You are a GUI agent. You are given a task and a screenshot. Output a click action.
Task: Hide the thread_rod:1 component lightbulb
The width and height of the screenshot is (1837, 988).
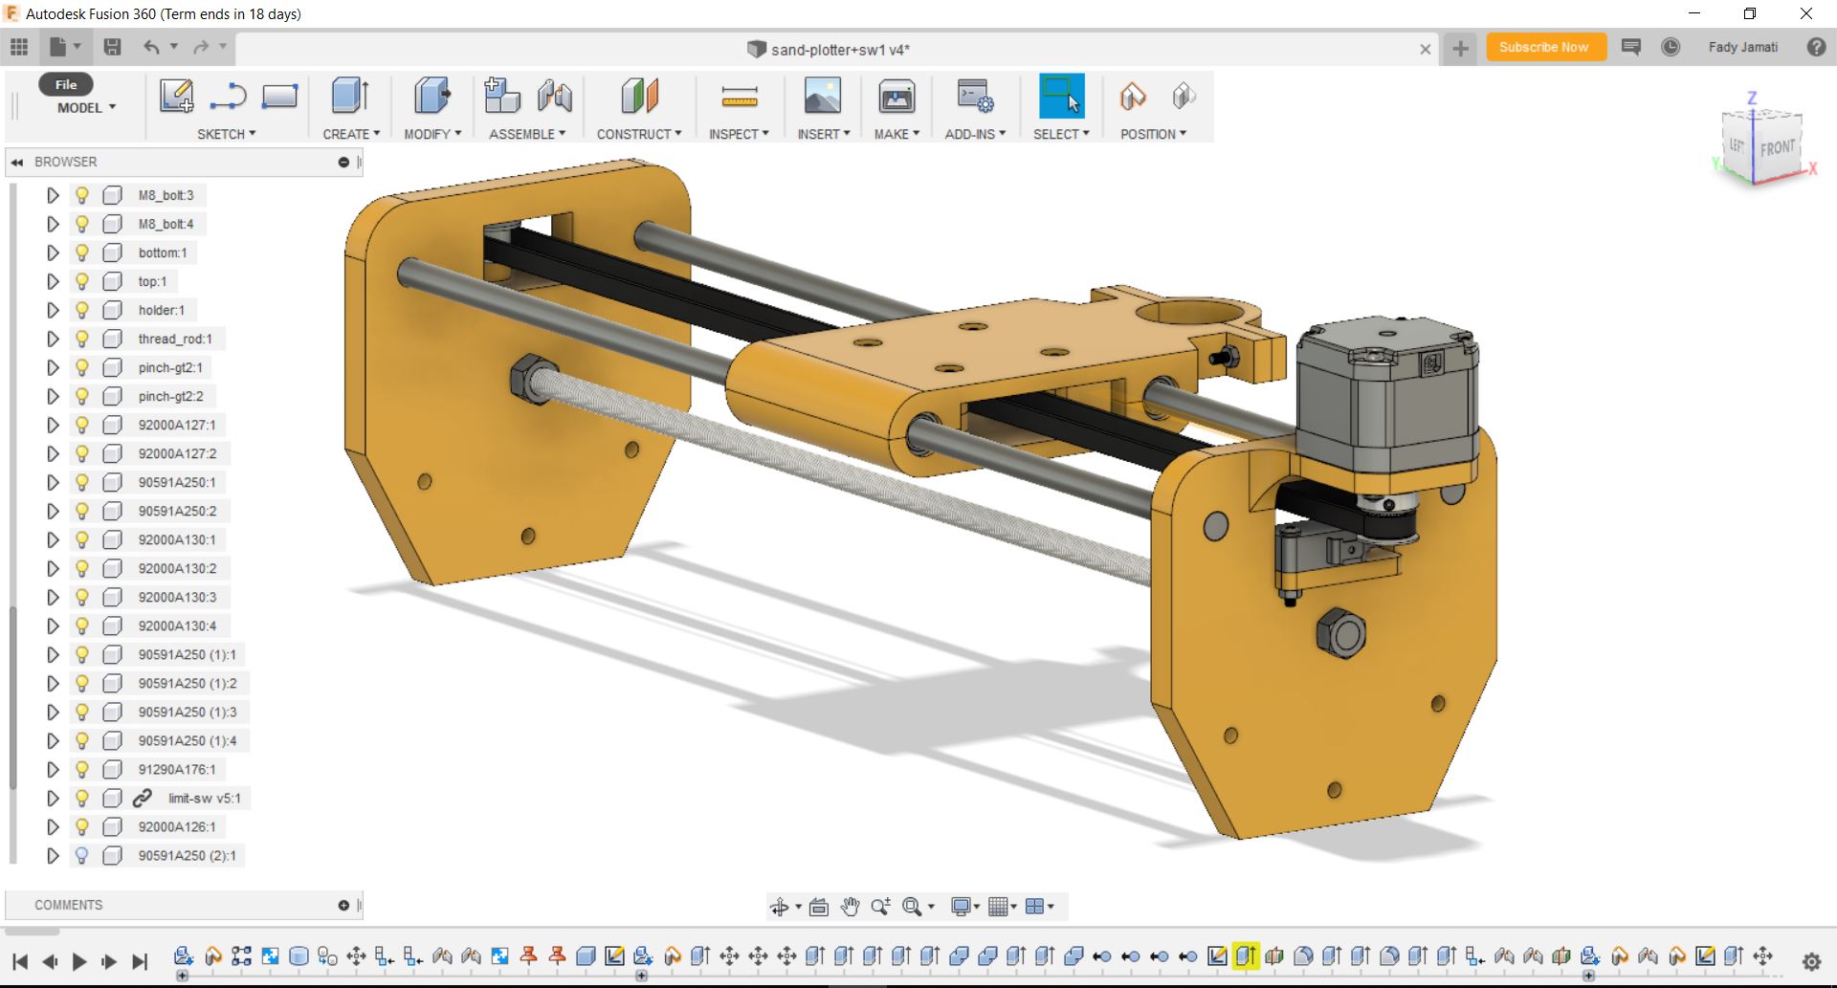pyautogui.click(x=82, y=339)
